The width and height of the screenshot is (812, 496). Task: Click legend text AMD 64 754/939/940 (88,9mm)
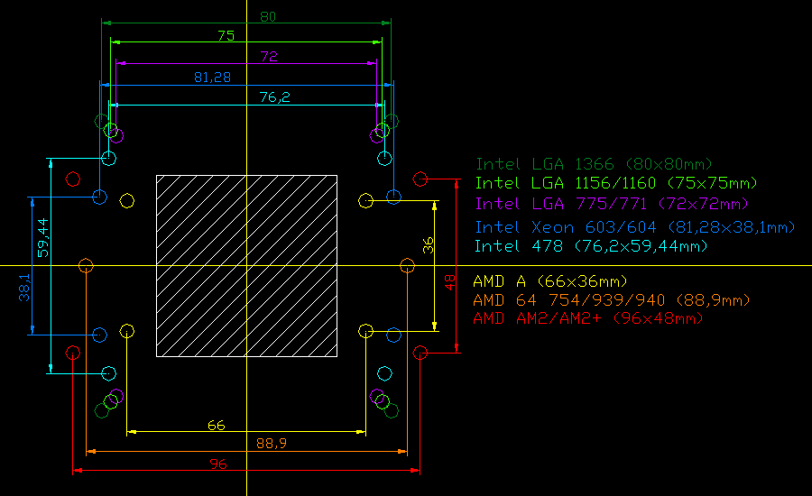[x=612, y=300]
